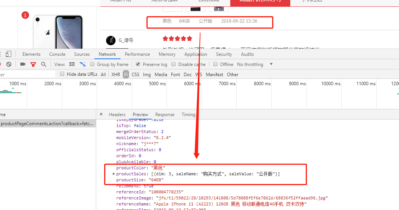Select the isTop: false line

(131, 125)
